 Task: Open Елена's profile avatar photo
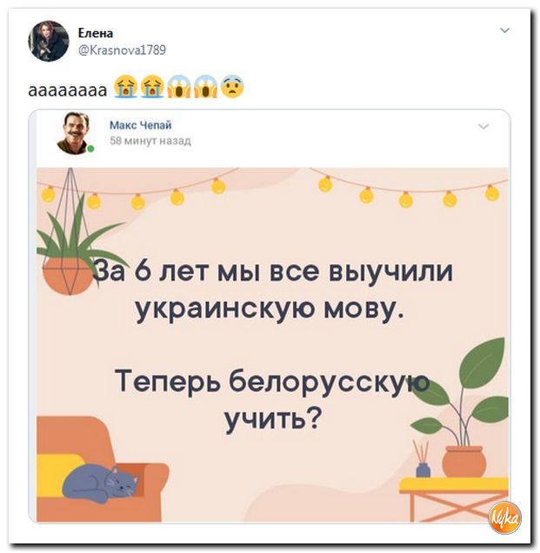pyautogui.click(x=49, y=41)
